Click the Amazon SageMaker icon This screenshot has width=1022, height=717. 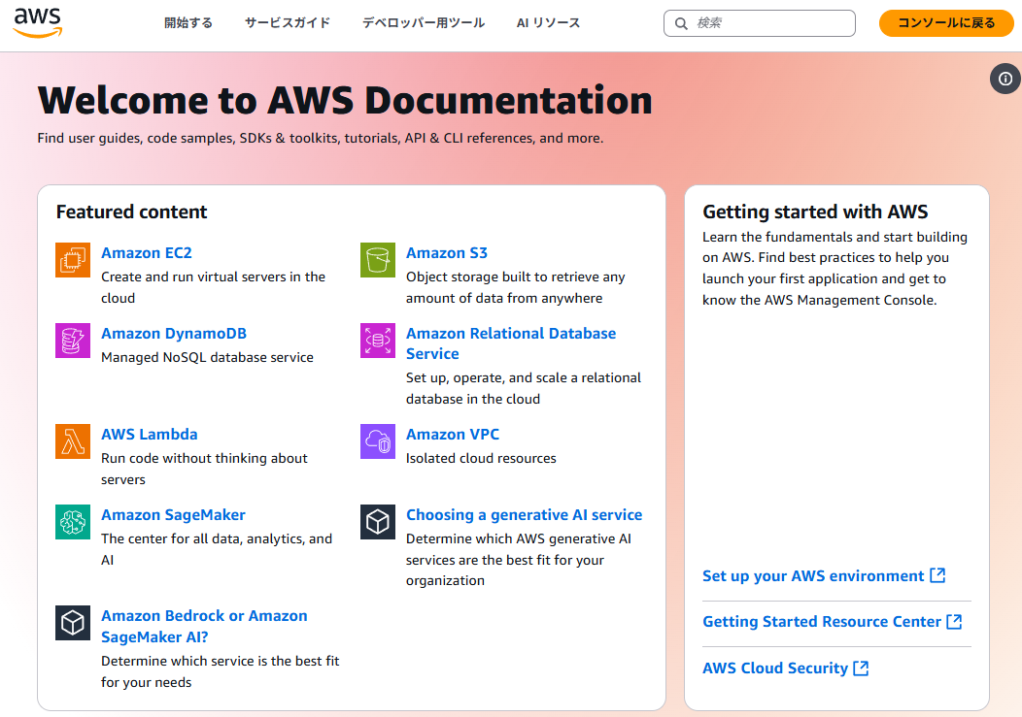(73, 522)
